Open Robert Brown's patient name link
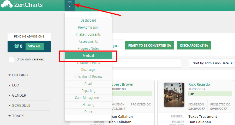The width and height of the screenshot is (235, 125). tap(122, 84)
